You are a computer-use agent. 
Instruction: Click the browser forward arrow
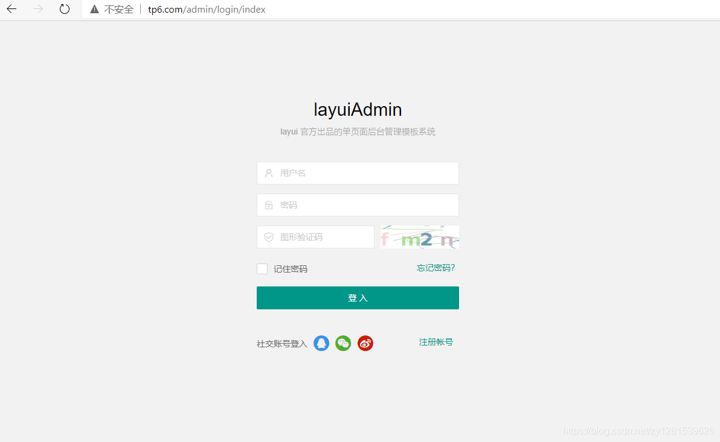pyautogui.click(x=38, y=9)
